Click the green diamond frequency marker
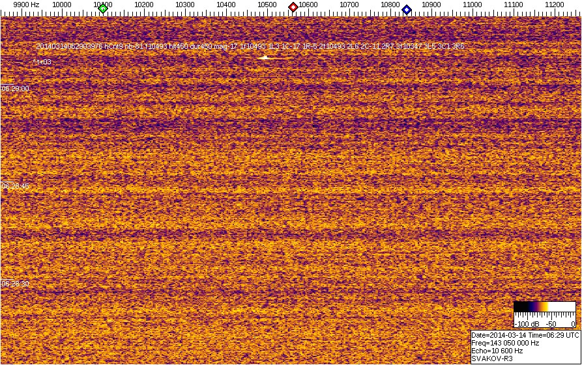Image resolution: width=582 pixels, height=365 pixels. tap(103, 8)
